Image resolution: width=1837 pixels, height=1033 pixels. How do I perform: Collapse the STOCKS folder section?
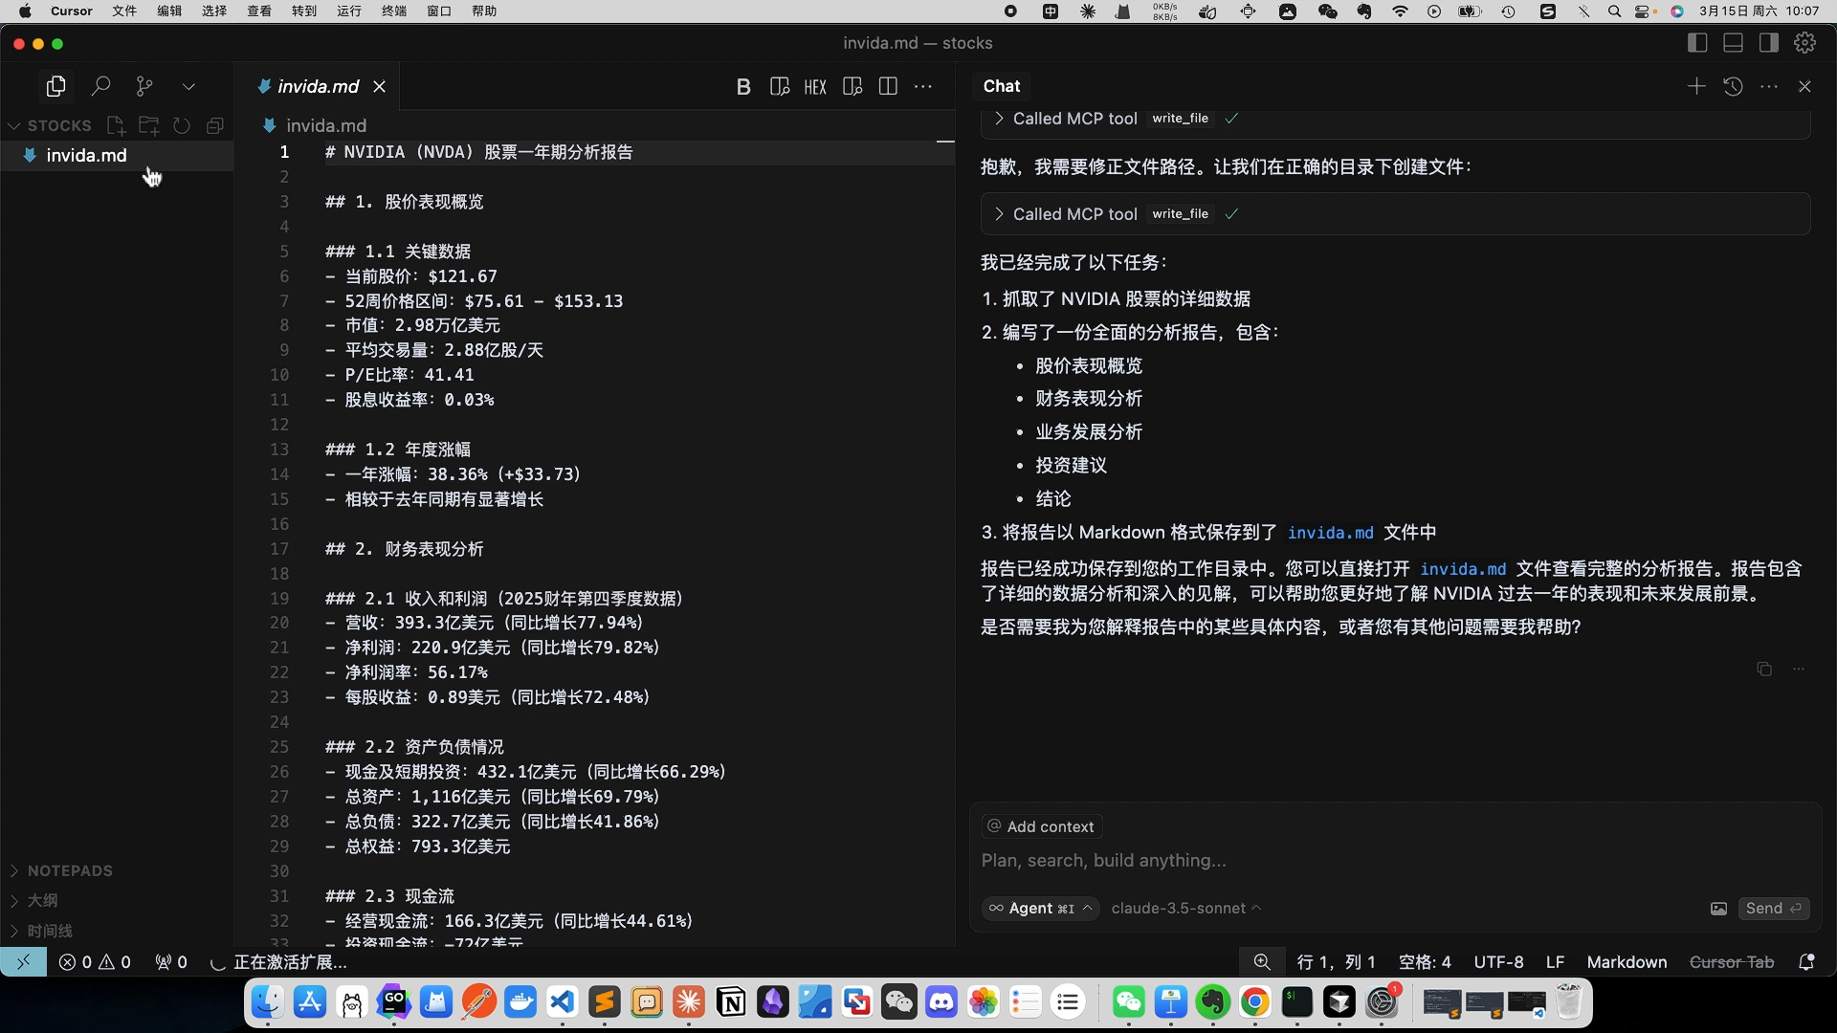pyautogui.click(x=50, y=125)
